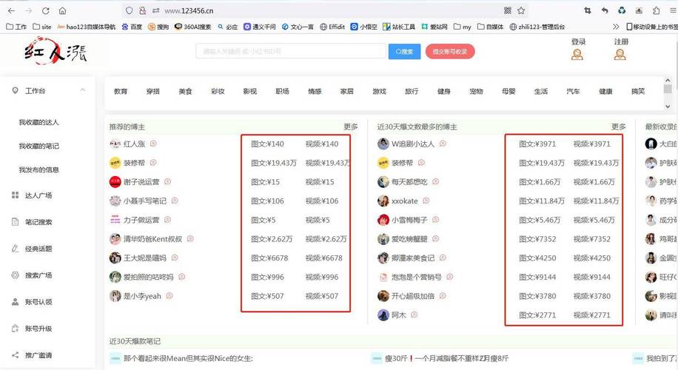Open 笔记搜索 in the sidebar
Image resolution: width=678 pixels, height=370 pixels.
point(38,222)
